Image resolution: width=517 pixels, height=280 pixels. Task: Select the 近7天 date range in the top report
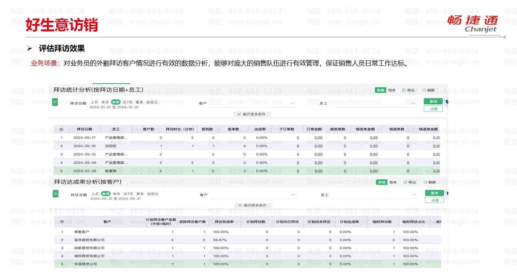pyautogui.click(x=127, y=102)
